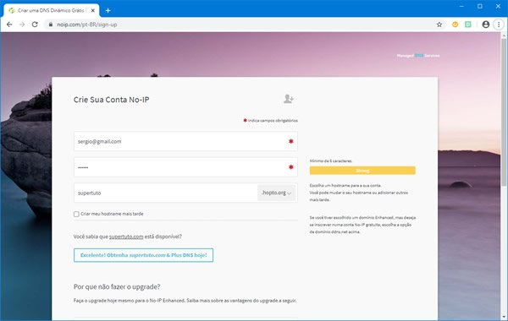Open the Chrome three-dot menu
508x321 pixels.
click(x=499, y=24)
